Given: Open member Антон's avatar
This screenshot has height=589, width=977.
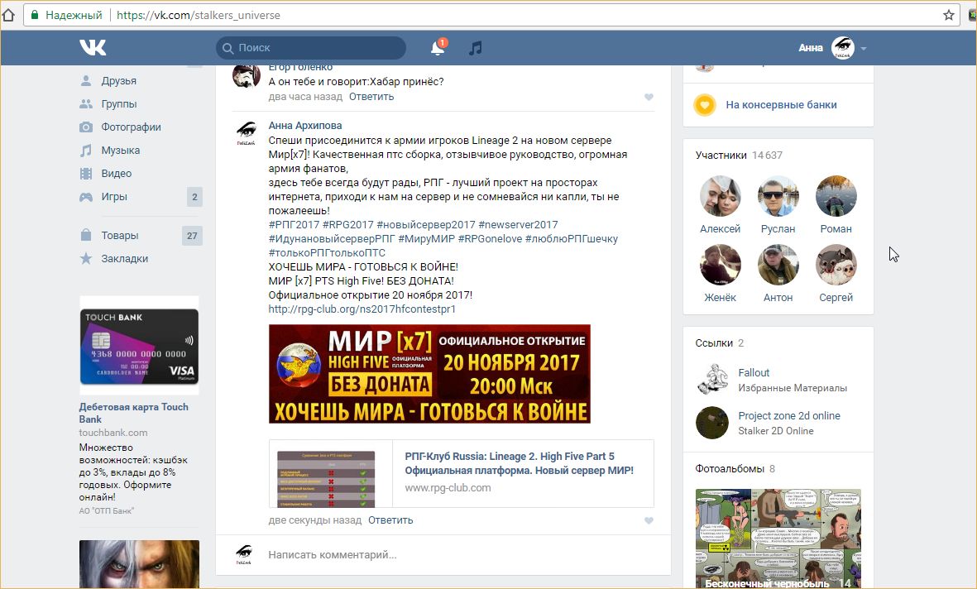Looking at the screenshot, I should tap(778, 265).
